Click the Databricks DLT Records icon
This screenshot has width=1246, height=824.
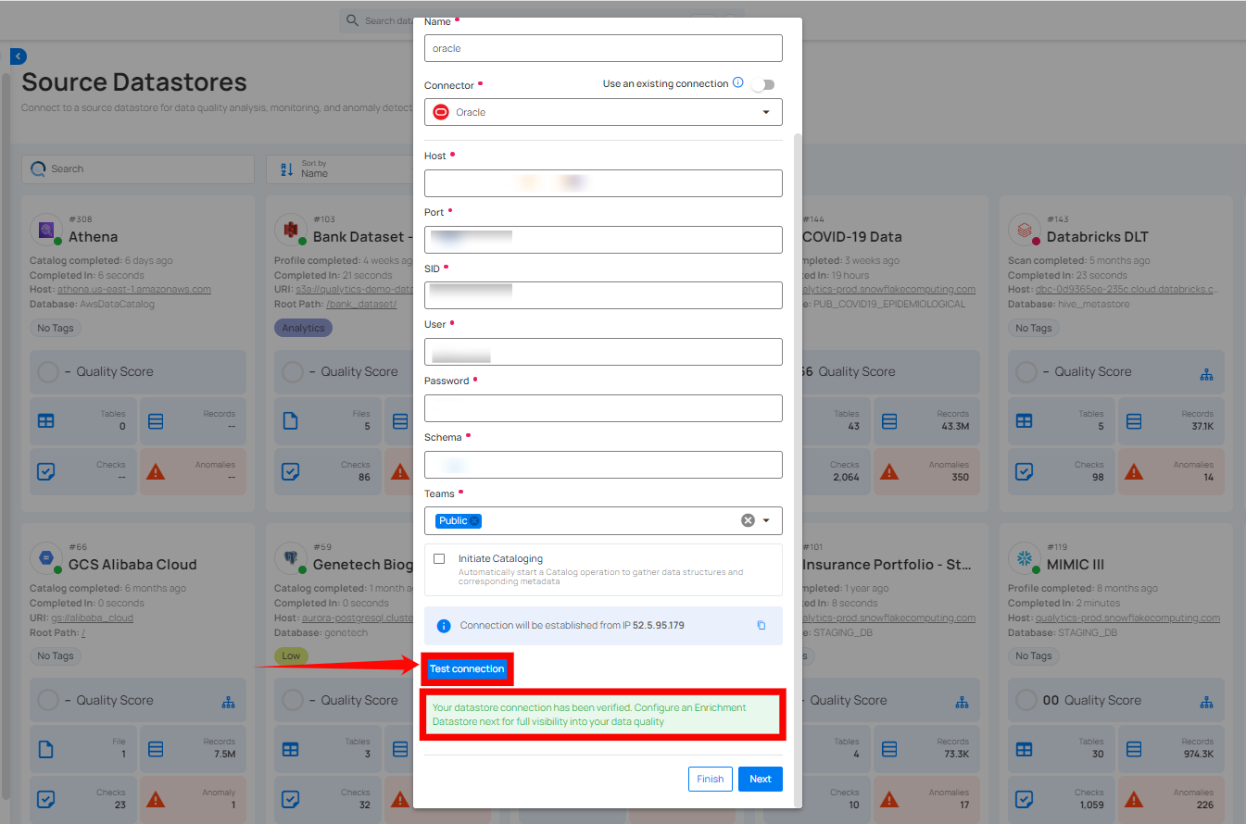[1134, 421]
